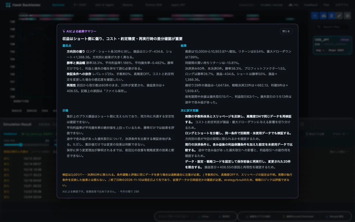The image size is (355, 222).
Task: Click the 今月の残り 296 quota text
Action: [x=129, y=192]
